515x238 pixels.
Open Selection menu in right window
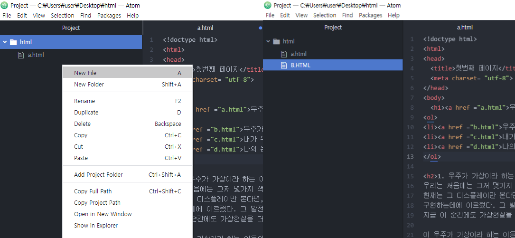coord(325,15)
